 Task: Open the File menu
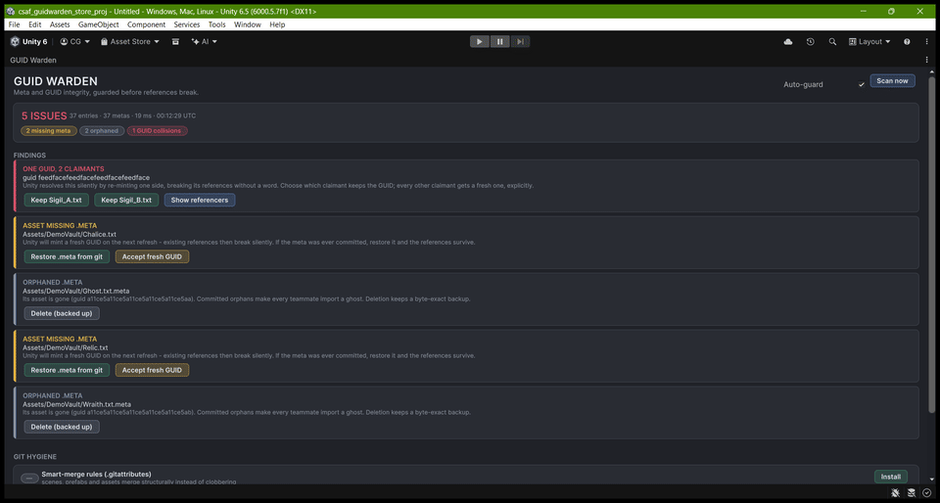point(14,24)
